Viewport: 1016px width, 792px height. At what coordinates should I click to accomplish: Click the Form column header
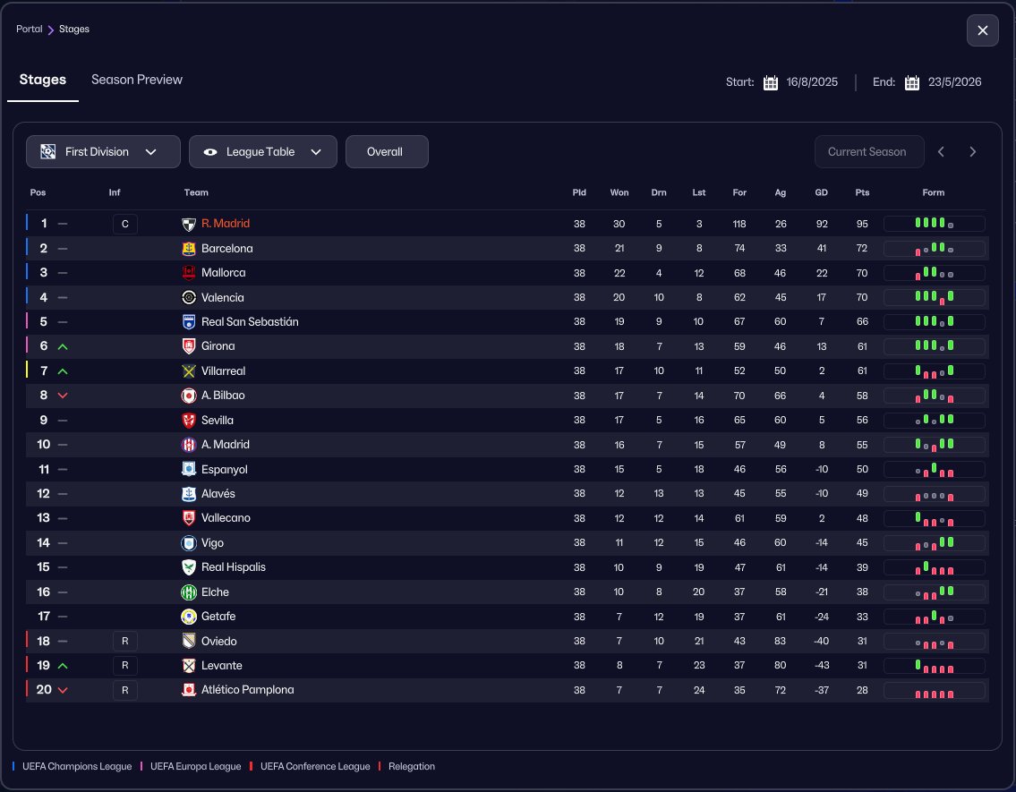click(933, 192)
